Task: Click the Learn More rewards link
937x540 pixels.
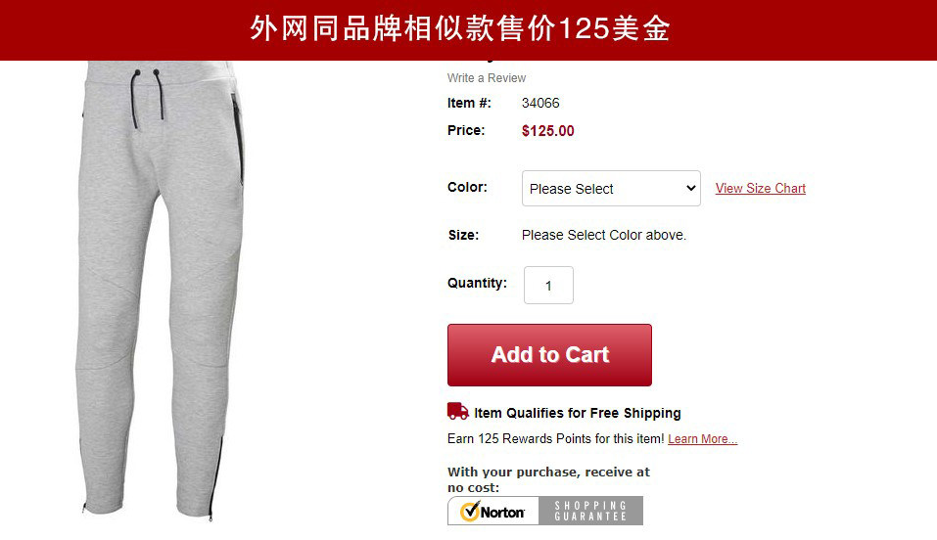Action: (x=703, y=439)
